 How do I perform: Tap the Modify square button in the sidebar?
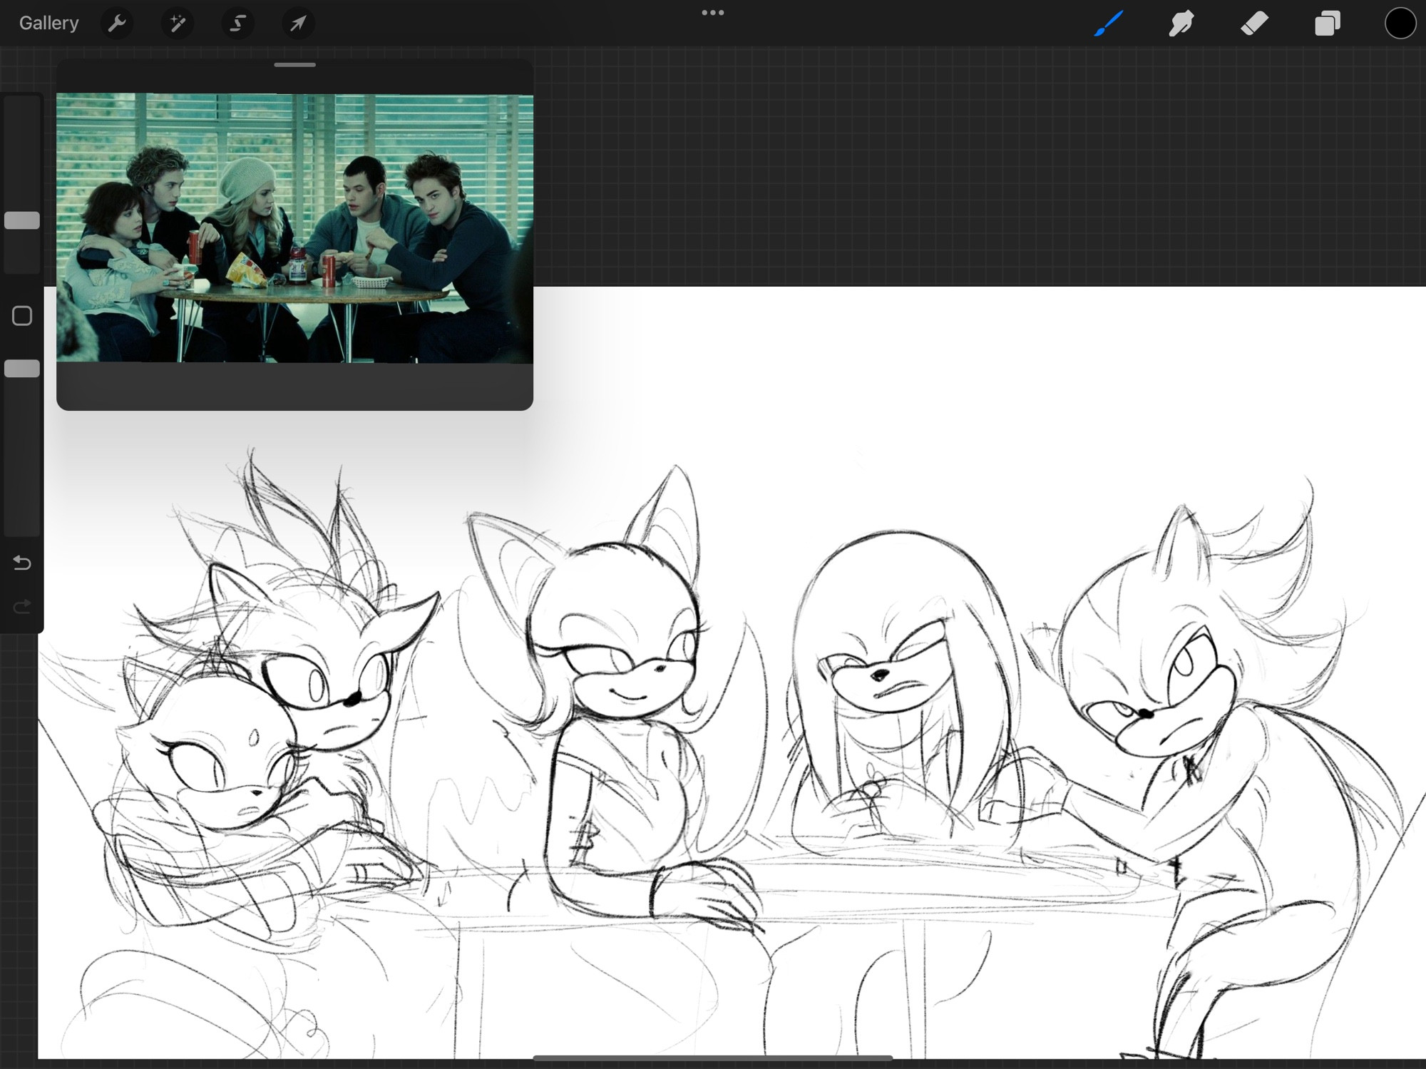point(22,316)
